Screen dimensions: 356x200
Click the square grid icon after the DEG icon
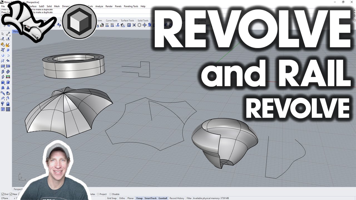pyautogui.click(x=129, y=25)
